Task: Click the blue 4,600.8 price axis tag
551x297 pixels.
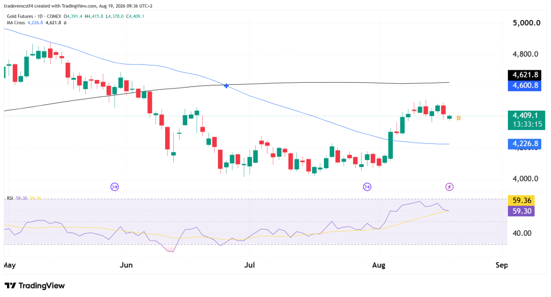Action: 525,85
